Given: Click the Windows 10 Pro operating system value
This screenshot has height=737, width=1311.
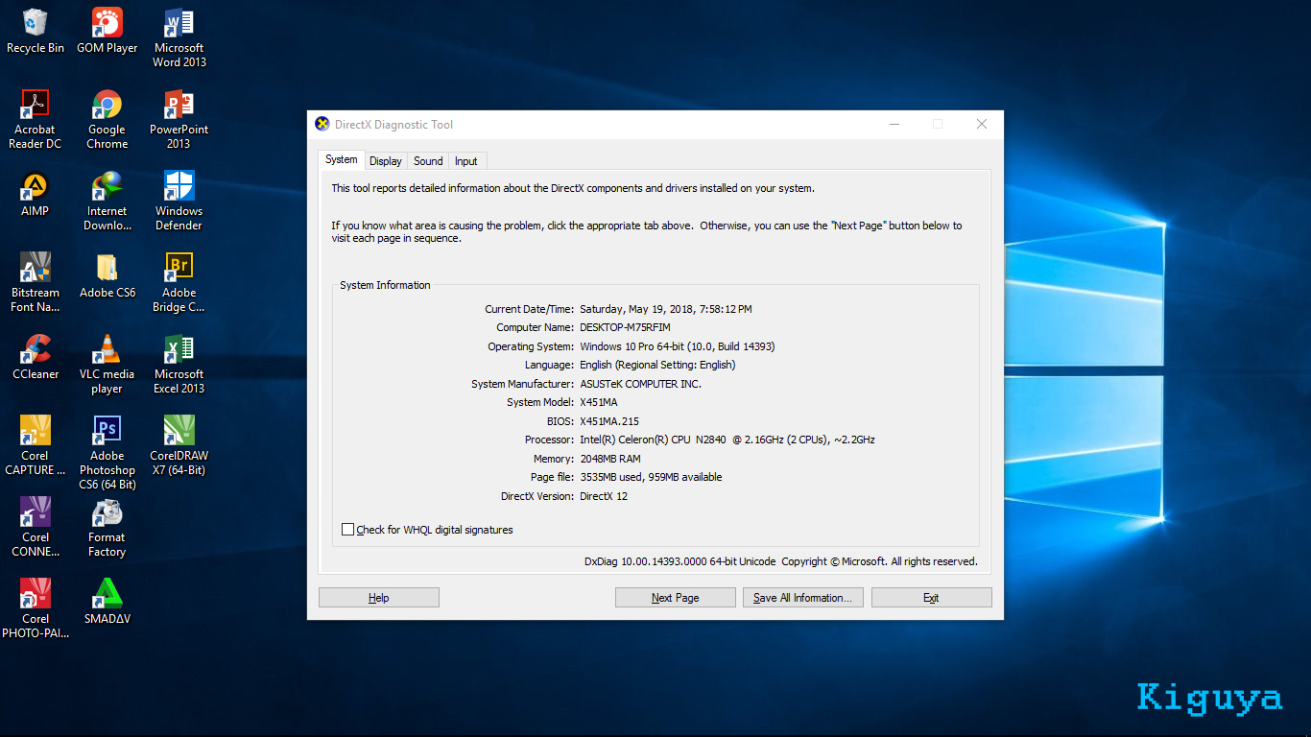Looking at the screenshot, I should tap(678, 346).
